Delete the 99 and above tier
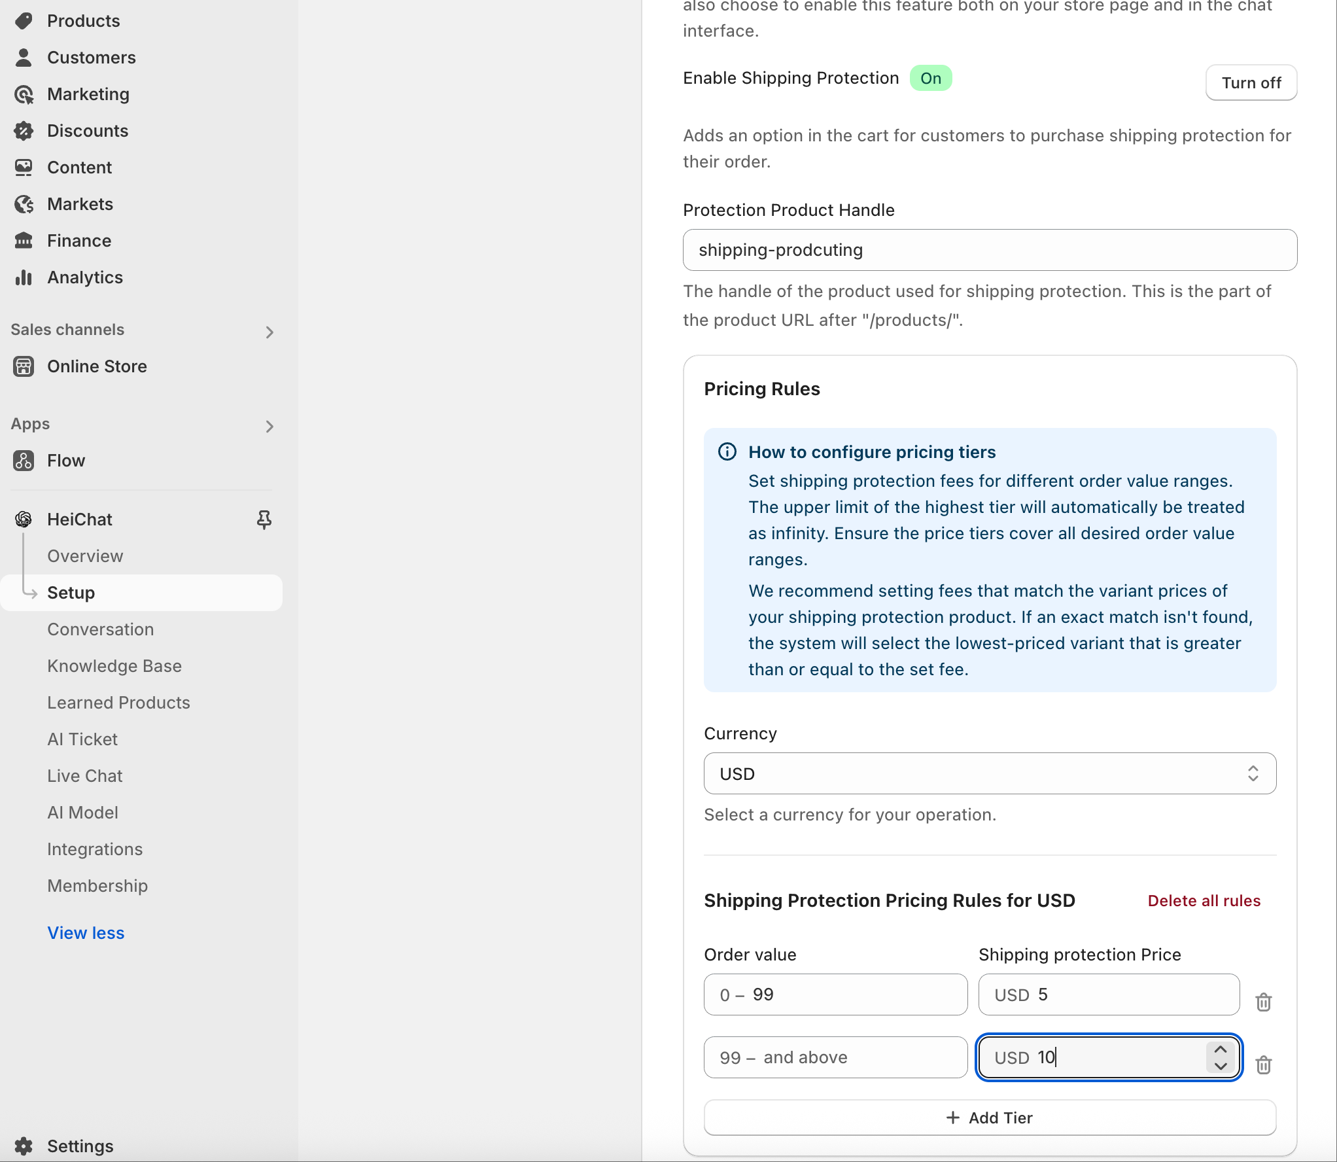This screenshot has width=1337, height=1162. [x=1263, y=1065]
